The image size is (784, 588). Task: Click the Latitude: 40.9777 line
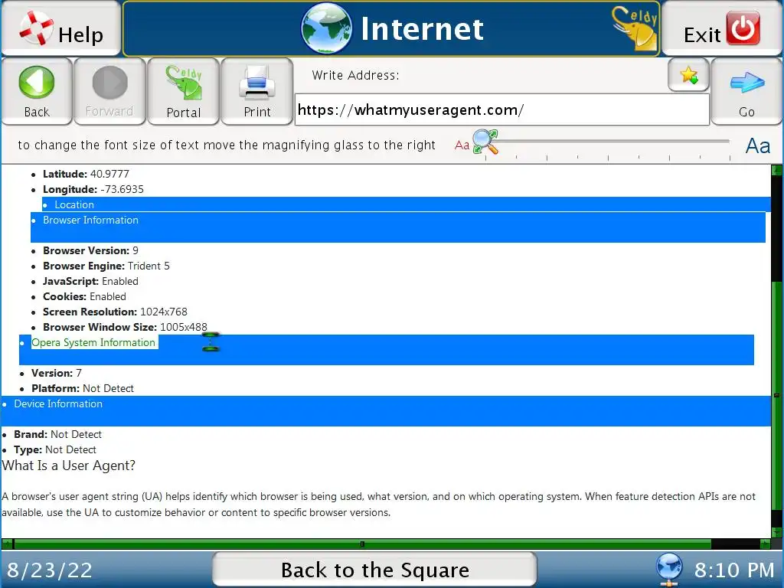coord(86,174)
